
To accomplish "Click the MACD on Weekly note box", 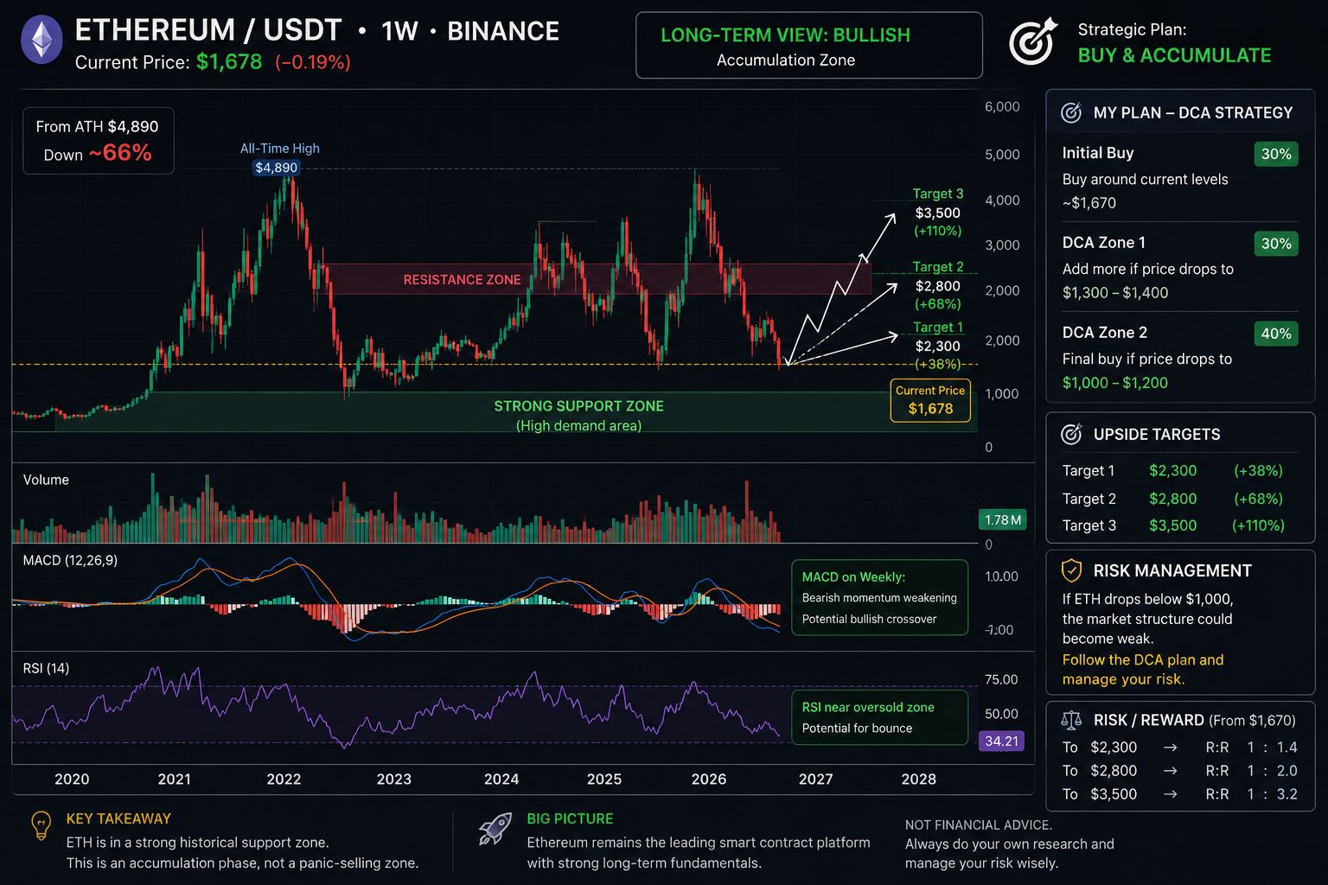I will click(x=879, y=597).
